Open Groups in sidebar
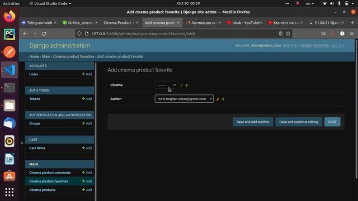 [x=35, y=123]
